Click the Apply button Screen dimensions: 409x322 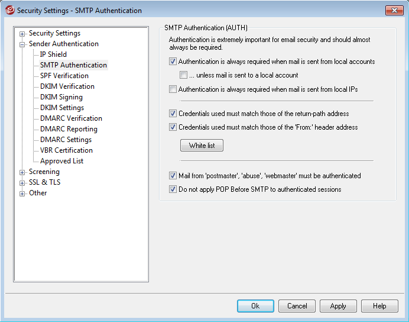click(x=338, y=306)
